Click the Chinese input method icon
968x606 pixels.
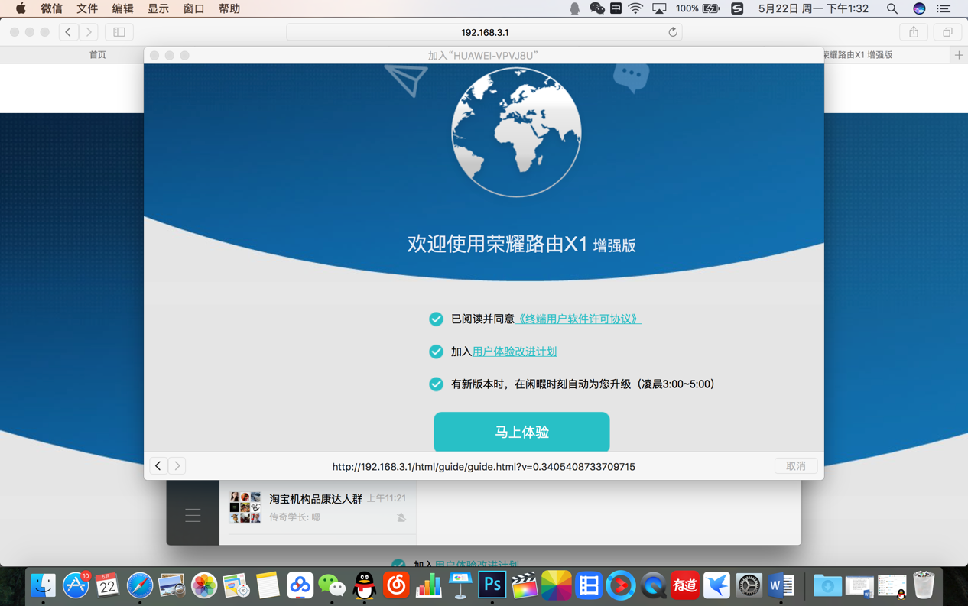pyautogui.click(x=616, y=8)
